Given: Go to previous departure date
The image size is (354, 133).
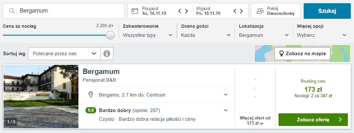Looking at the screenshot, I should pos(235,11).
